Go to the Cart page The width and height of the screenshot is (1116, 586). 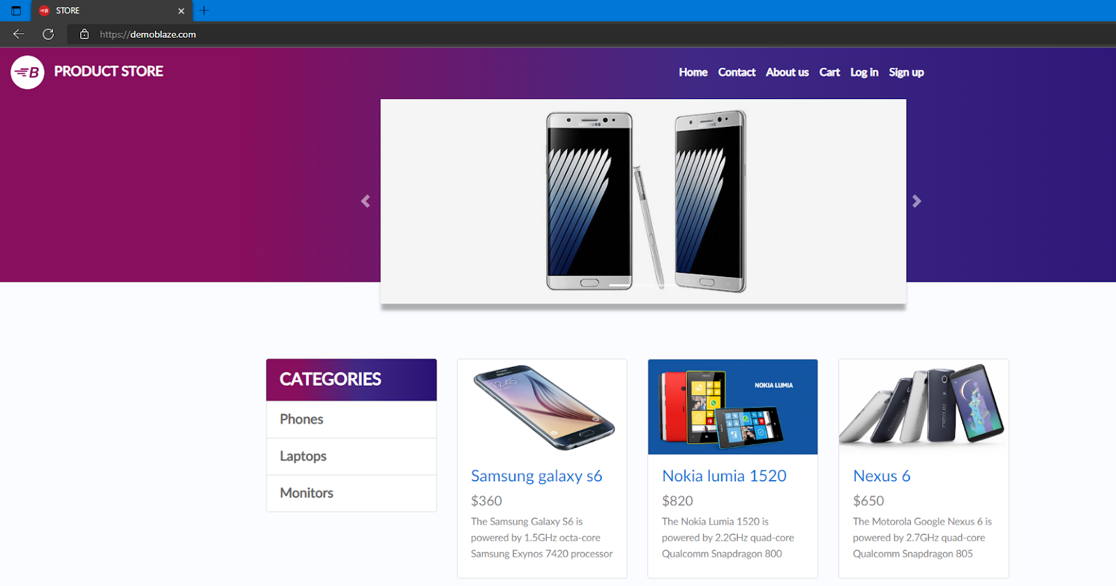pyautogui.click(x=829, y=73)
